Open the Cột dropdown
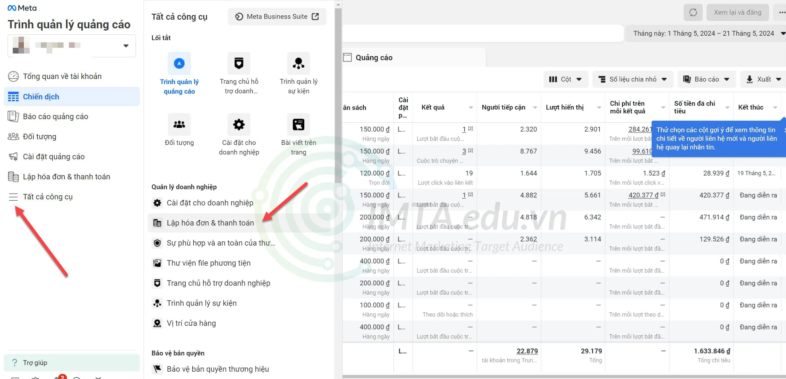This screenshot has height=379, width=786. [x=566, y=79]
